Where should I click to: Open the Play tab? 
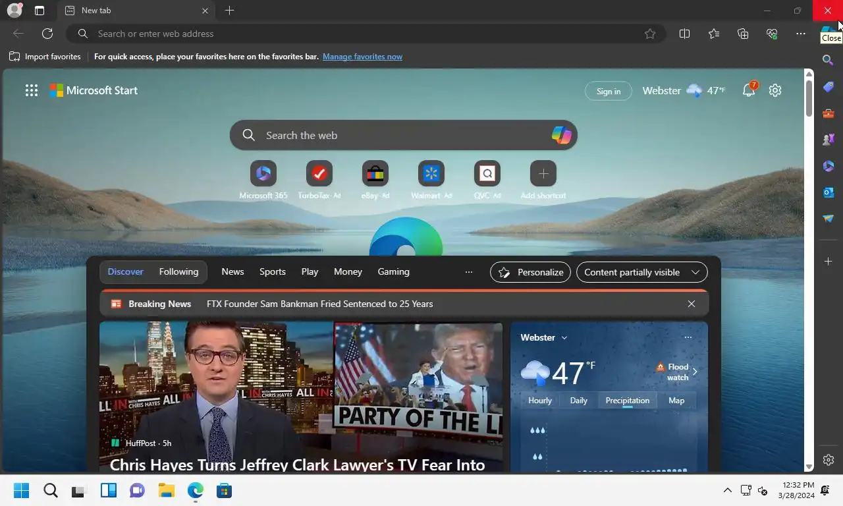coord(310,272)
